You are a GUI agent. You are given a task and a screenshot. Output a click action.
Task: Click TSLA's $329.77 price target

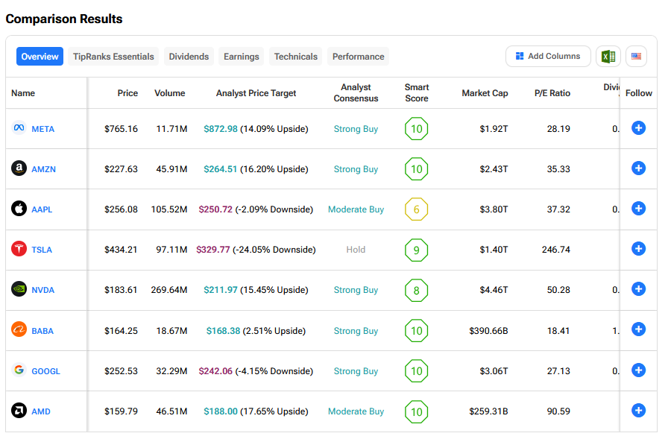pos(213,250)
